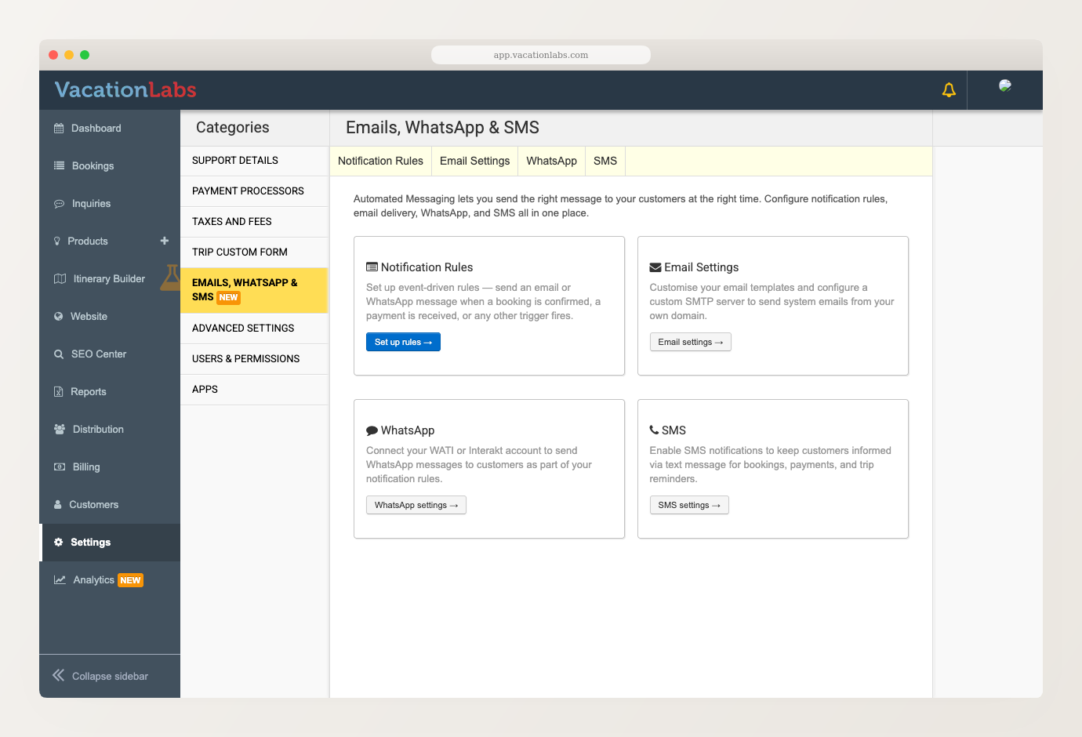
Task: Open Trip Custom Form category
Action: (254, 252)
